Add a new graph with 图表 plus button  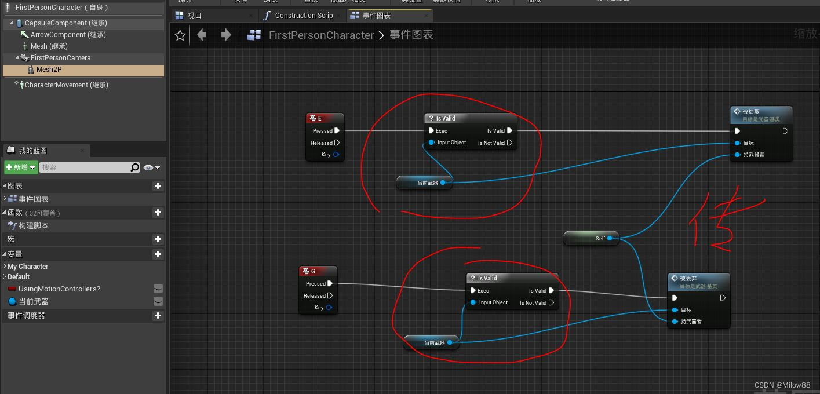(158, 186)
